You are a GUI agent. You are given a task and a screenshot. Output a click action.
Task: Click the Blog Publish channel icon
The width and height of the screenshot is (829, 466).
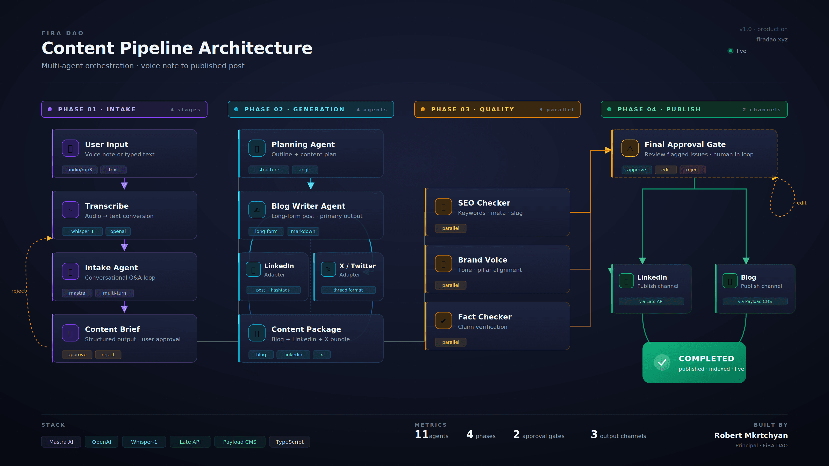coord(730,281)
